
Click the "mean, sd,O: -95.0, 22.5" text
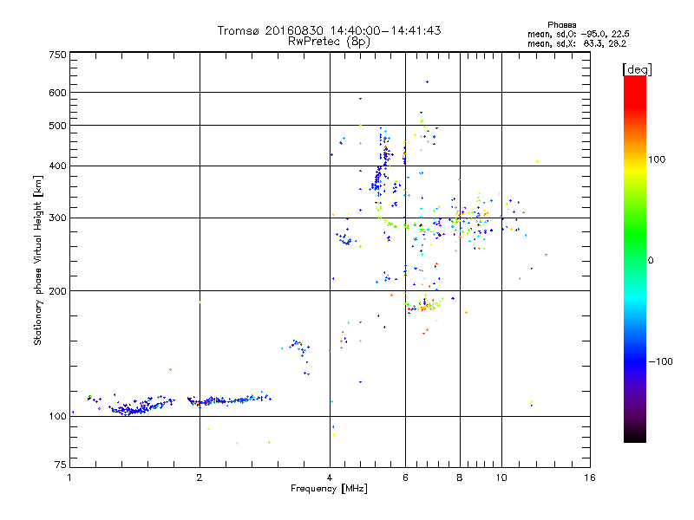coord(578,34)
